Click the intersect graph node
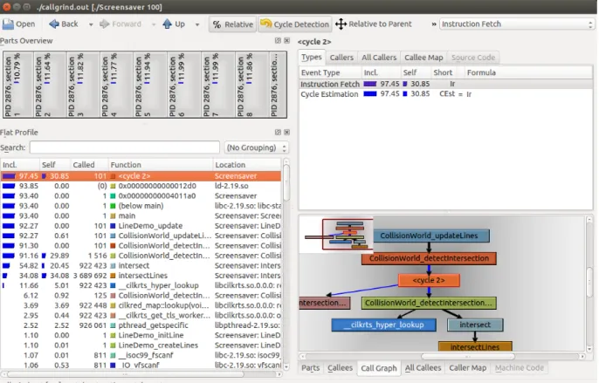This screenshot has height=383, width=599. pyautogui.click(x=475, y=325)
